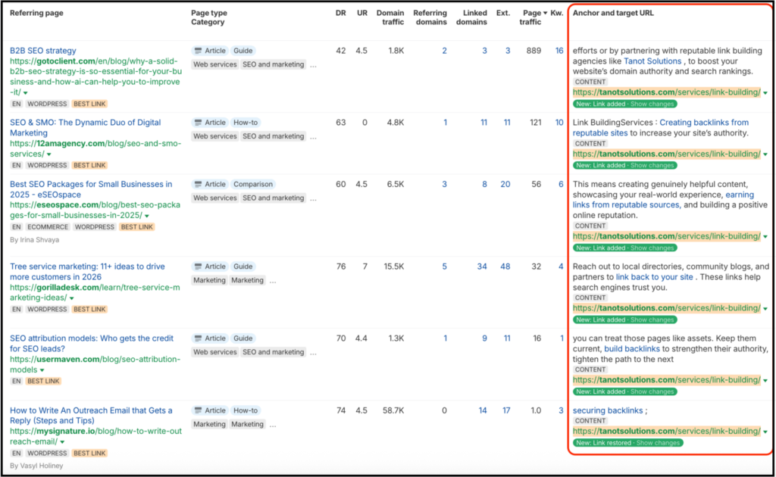This screenshot has height=477, width=776.
Task: Open SEO attribution models page title
Action: click(92, 344)
